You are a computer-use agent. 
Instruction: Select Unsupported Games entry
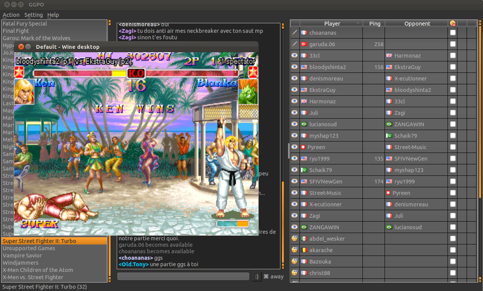click(x=54, y=248)
